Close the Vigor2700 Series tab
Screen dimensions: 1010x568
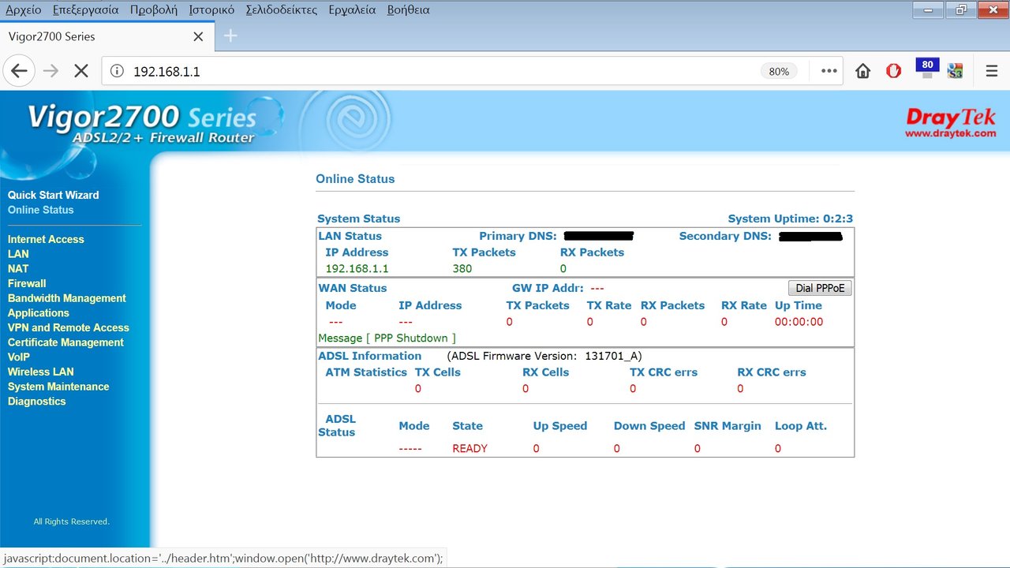tap(198, 36)
